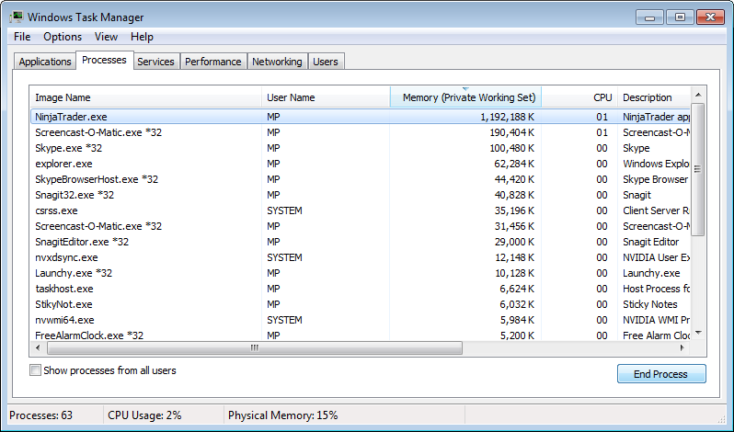Minimize the Task Manager window
This screenshot has width=734, height=432.
649,17
